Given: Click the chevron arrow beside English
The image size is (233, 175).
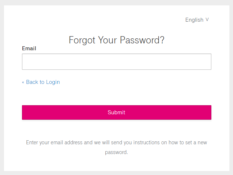Looking at the screenshot, I should pos(207,20).
